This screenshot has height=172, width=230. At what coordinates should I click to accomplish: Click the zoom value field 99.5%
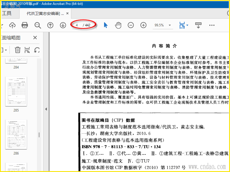tap(159, 25)
